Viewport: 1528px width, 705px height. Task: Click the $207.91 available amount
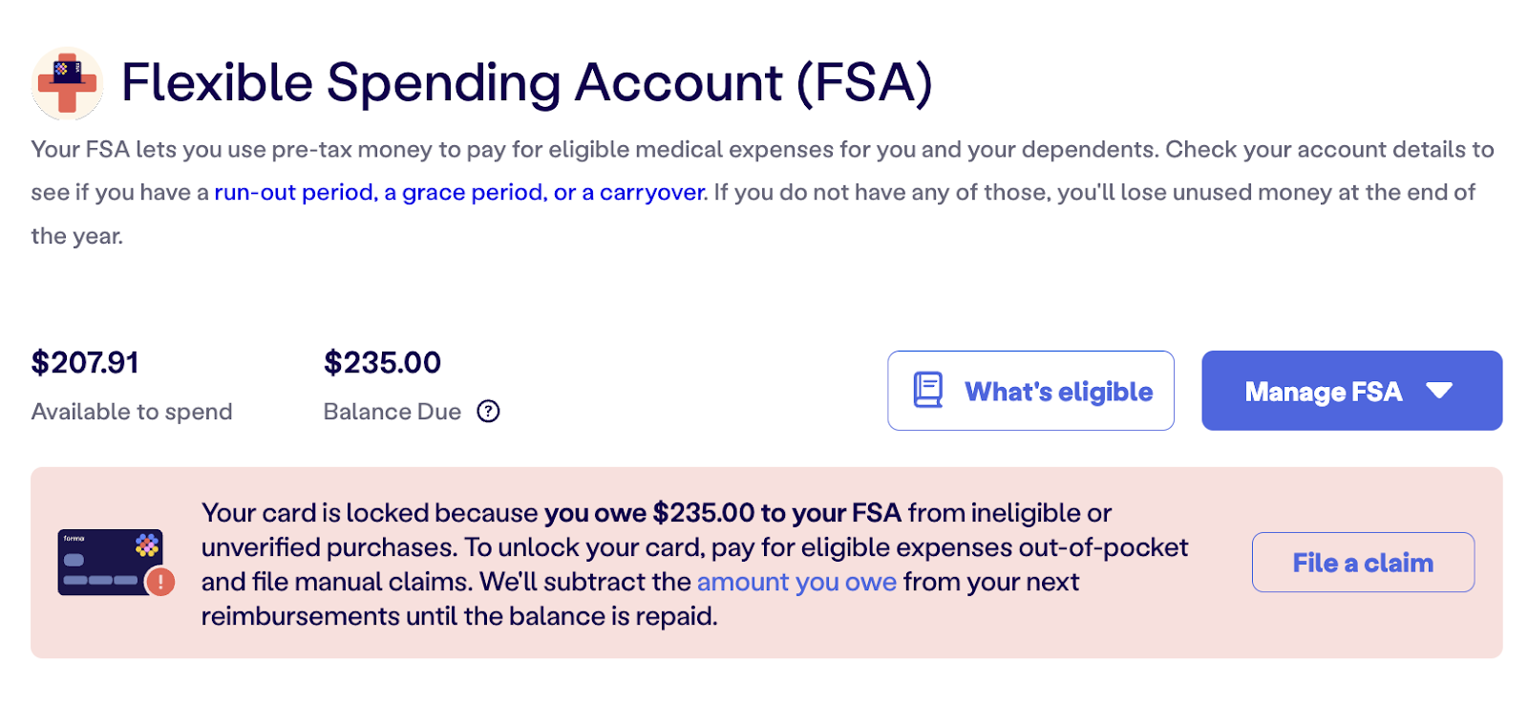[x=85, y=363]
